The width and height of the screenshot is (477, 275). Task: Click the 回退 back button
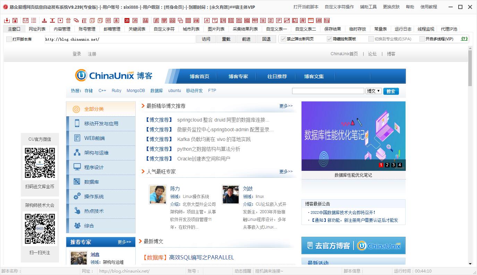pyautogui.click(x=266, y=39)
